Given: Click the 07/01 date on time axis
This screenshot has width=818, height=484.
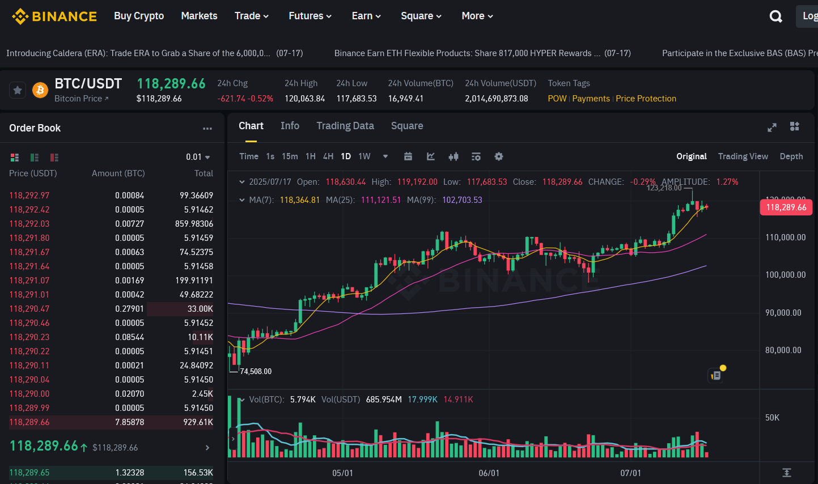Looking at the screenshot, I should [x=630, y=473].
